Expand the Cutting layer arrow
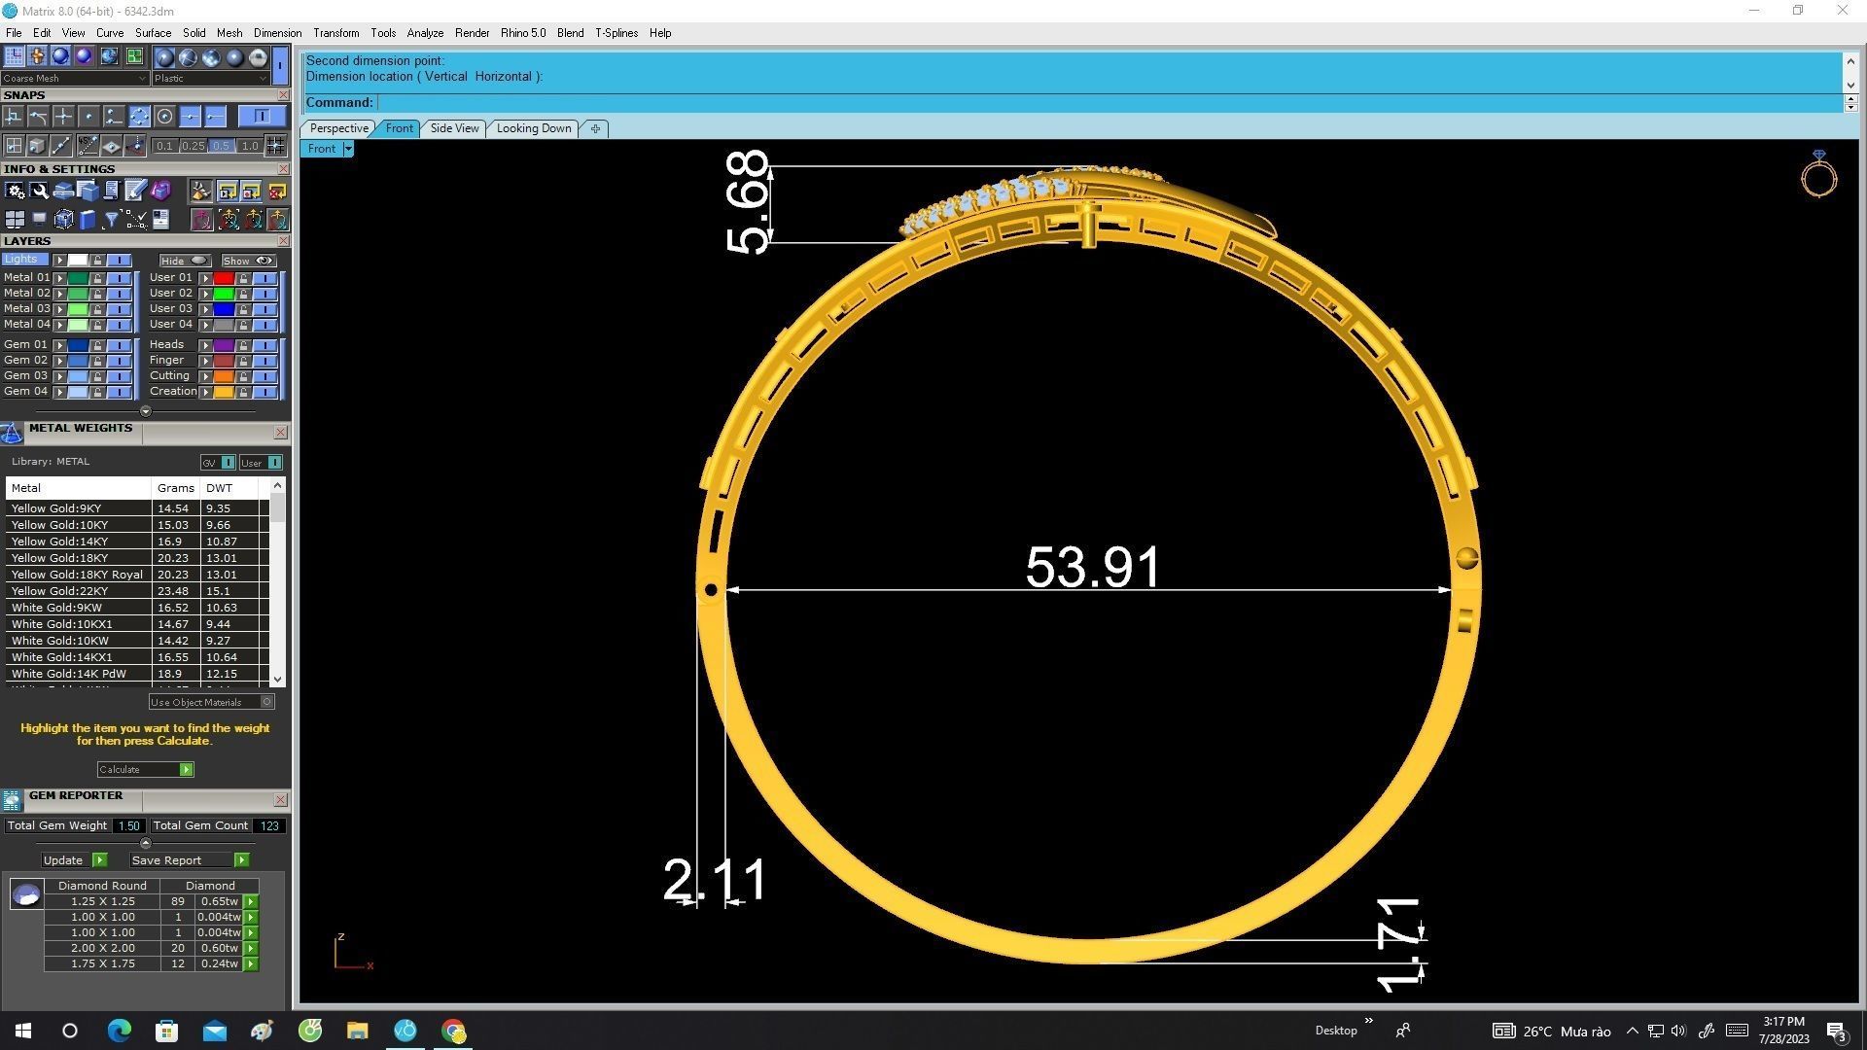 coord(205,376)
